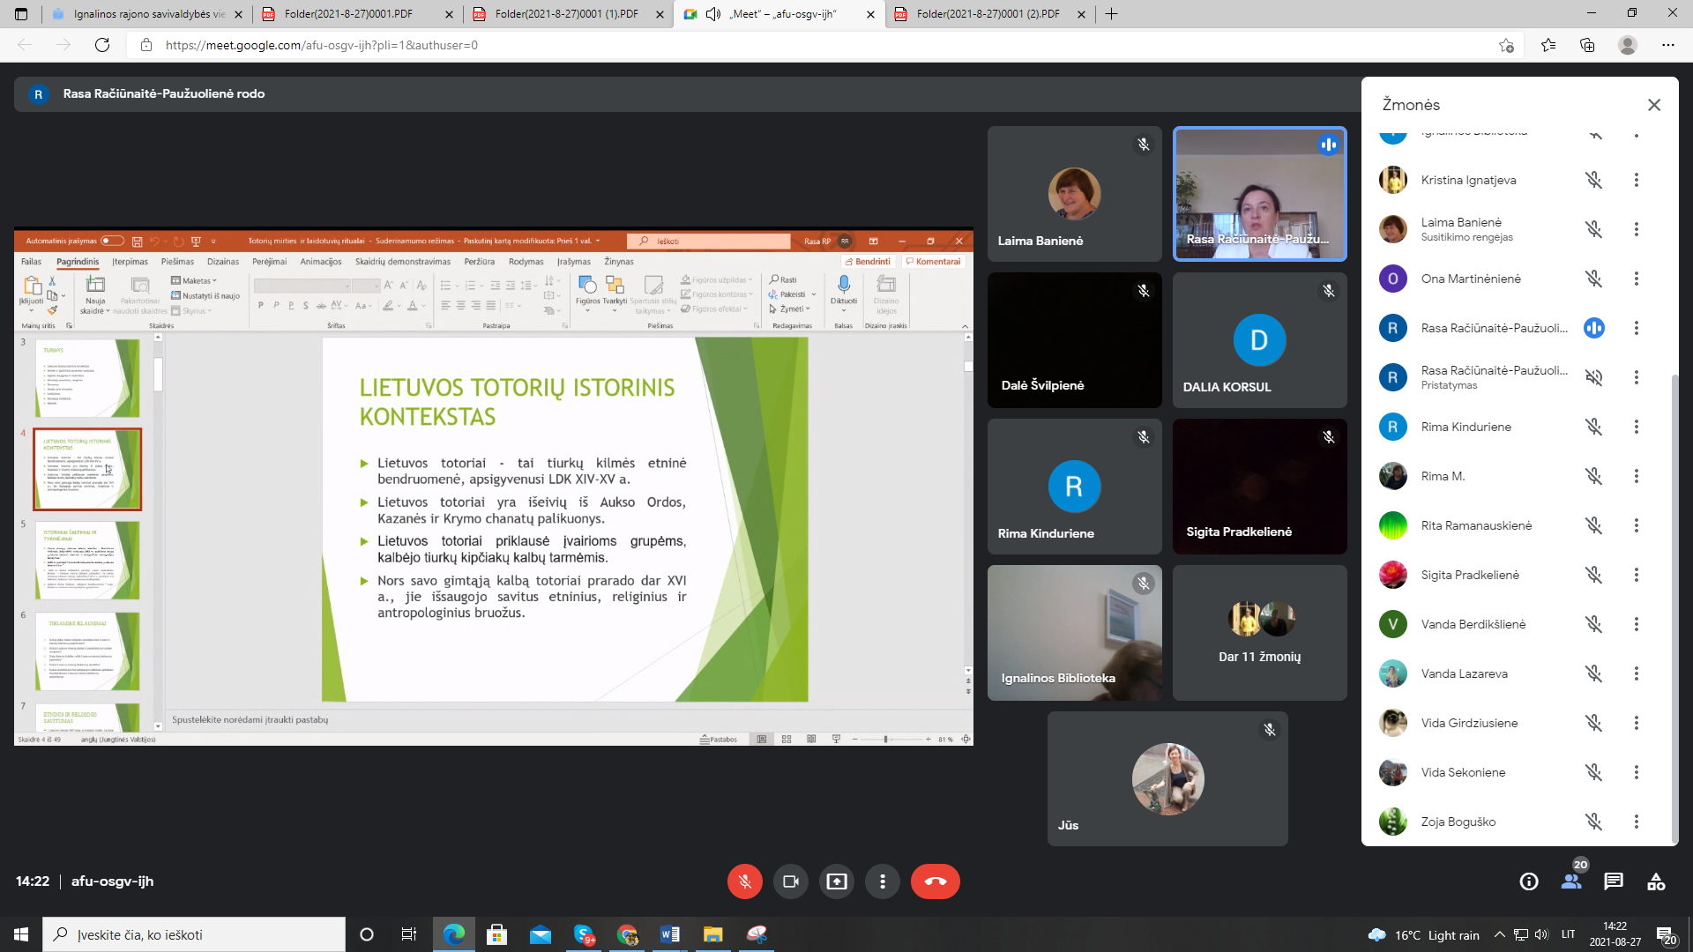This screenshot has height=952, width=1693.
Task: Open Microsoft Word from taskbar
Action: tap(670, 934)
